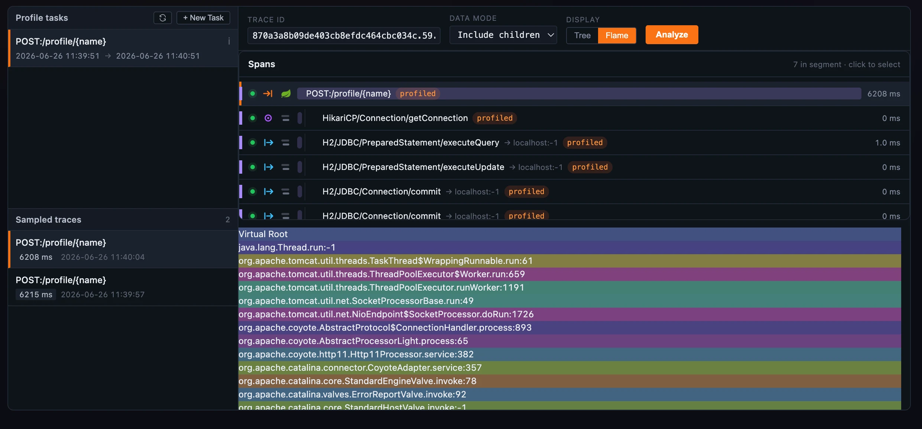Click AbstractProtocol$ConnectionHandler.process:893 flame frame
The image size is (922, 429).
[570, 328]
